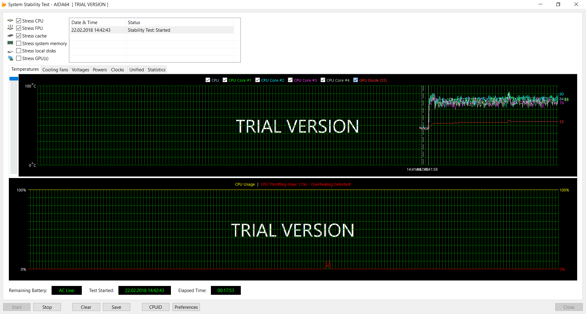Enable the Stress GPU(s) checkbox
586x314 pixels.
pyautogui.click(x=19, y=58)
